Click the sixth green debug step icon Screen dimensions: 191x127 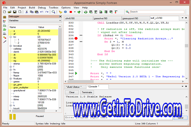(x=111, y=12)
